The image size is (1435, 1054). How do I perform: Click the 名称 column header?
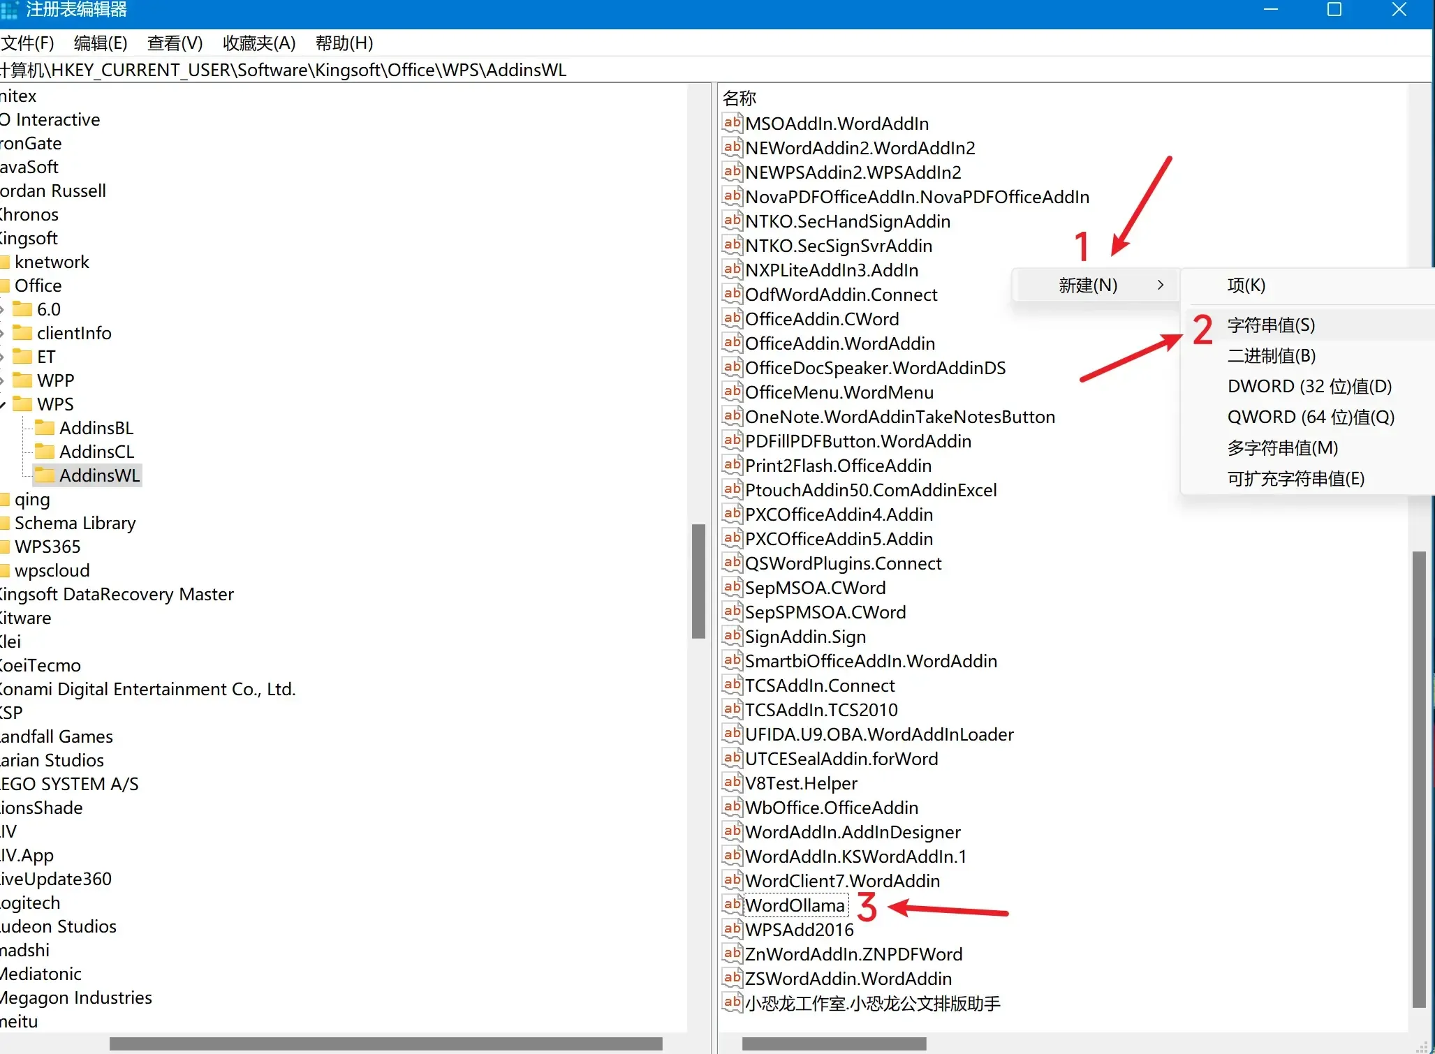point(739,98)
